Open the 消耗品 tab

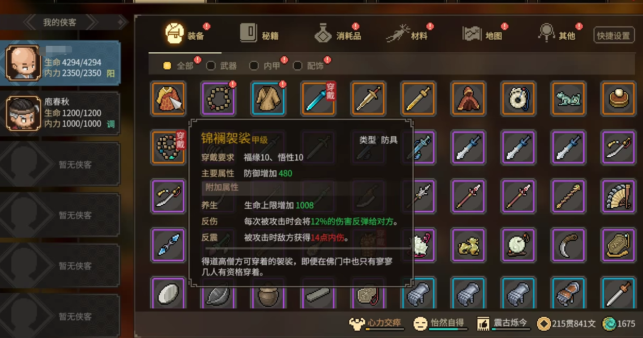(338, 34)
